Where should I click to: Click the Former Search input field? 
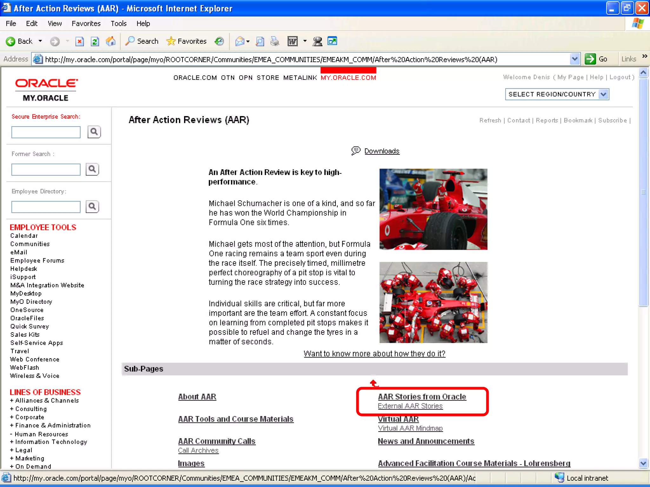coord(46,170)
